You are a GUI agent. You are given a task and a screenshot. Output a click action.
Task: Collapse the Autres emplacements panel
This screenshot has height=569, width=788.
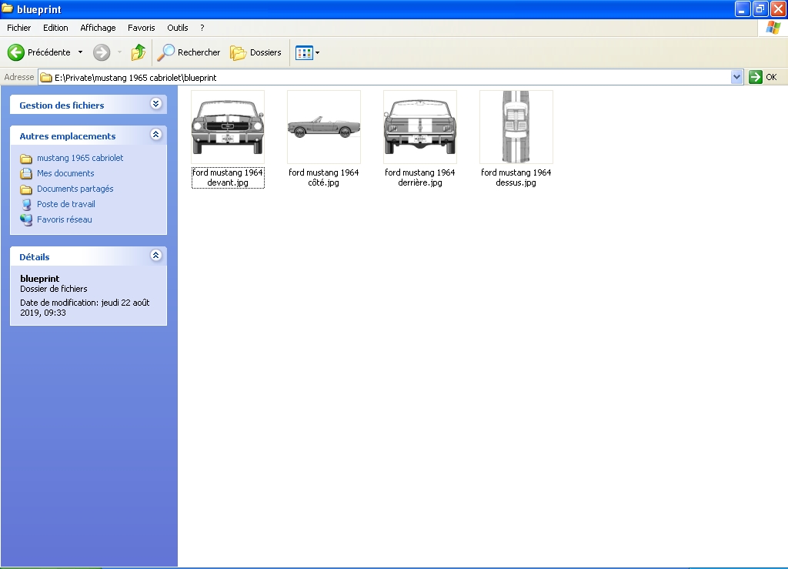click(x=156, y=135)
